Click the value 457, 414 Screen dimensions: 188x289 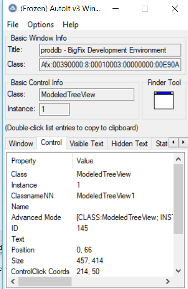pos(90,261)
